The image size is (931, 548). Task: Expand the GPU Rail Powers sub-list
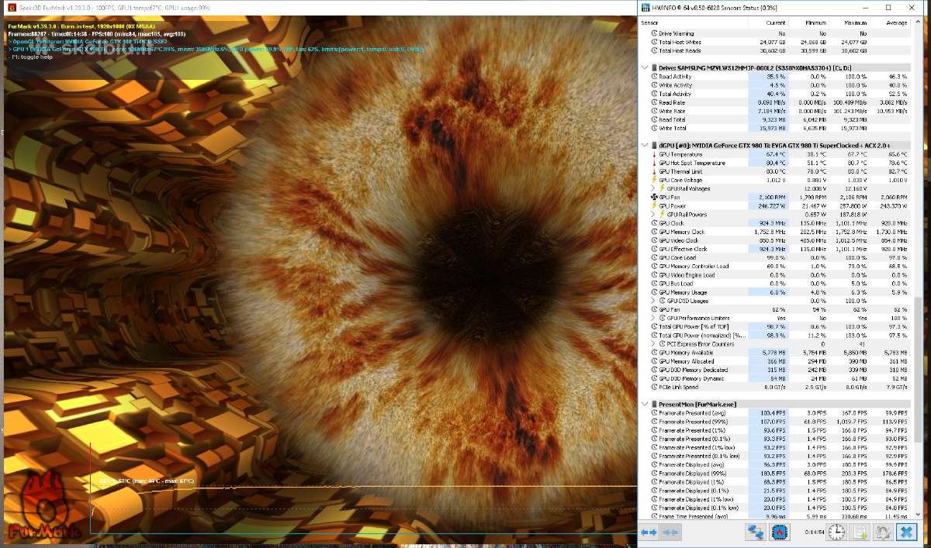pyautogui.click(x=653, y=215)
